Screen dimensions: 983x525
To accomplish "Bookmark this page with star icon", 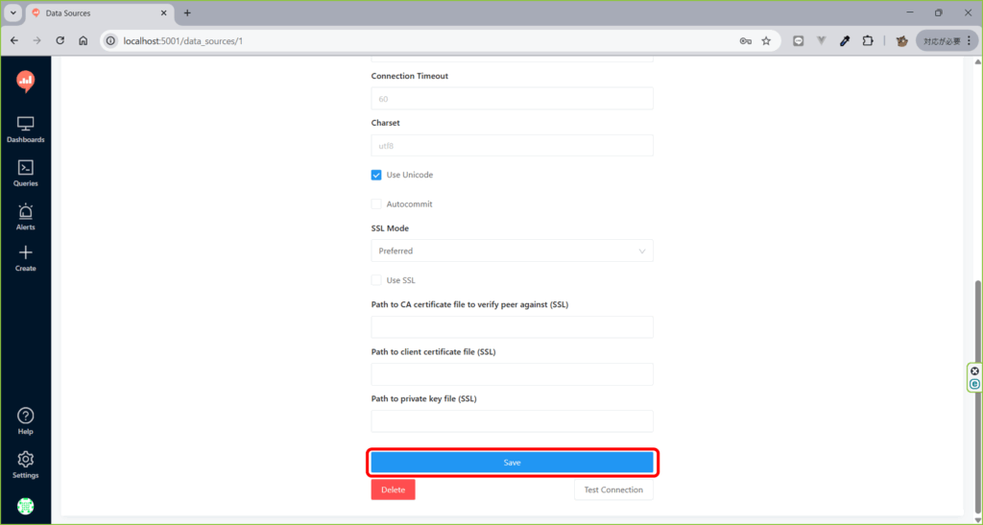I will (766, 41).
